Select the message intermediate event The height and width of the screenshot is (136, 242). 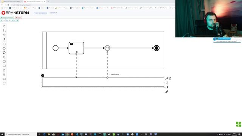tap(107, 48)
